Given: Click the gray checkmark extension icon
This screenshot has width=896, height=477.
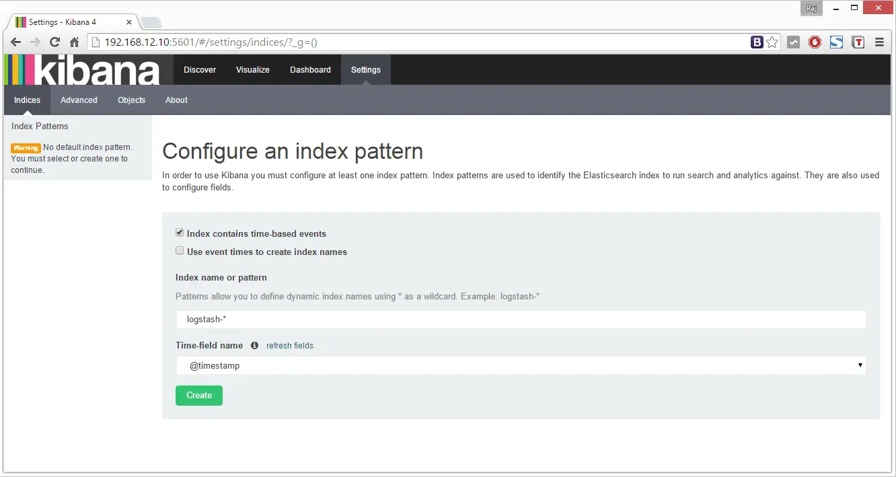Looking at the screenshot, I should point(794,42).
